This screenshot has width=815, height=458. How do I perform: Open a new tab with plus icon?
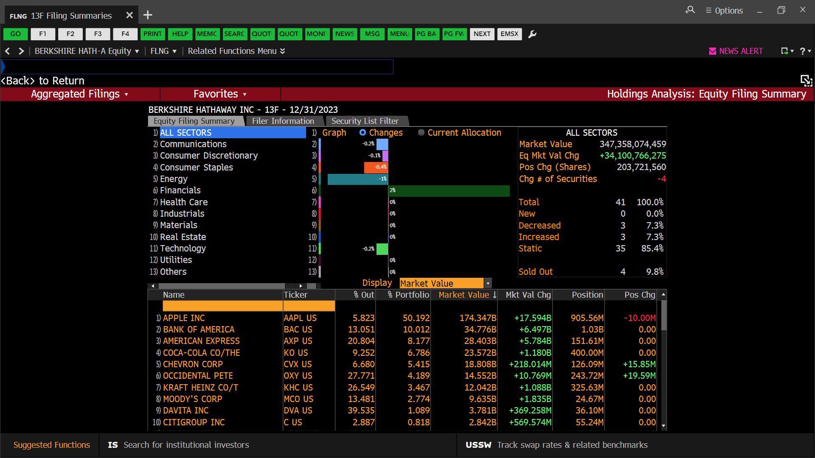click(x=148, y=15)
